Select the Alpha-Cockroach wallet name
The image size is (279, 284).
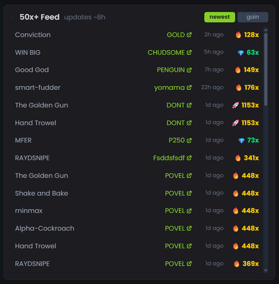click(44, 228)
